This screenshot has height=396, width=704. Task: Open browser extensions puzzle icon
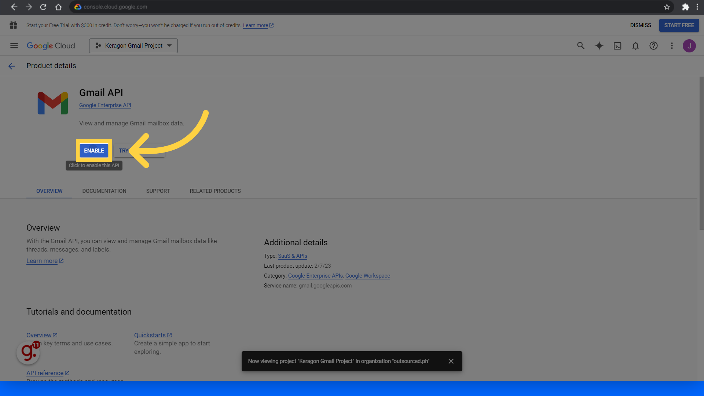(685, 7)
